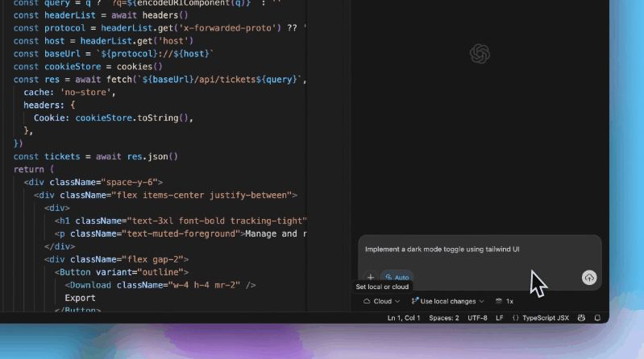The height and width of the screenshot is (359, 644).
Task: Click LF end-of-line sequence indicator
Action: pyautogui.click(x=500, y=318)
